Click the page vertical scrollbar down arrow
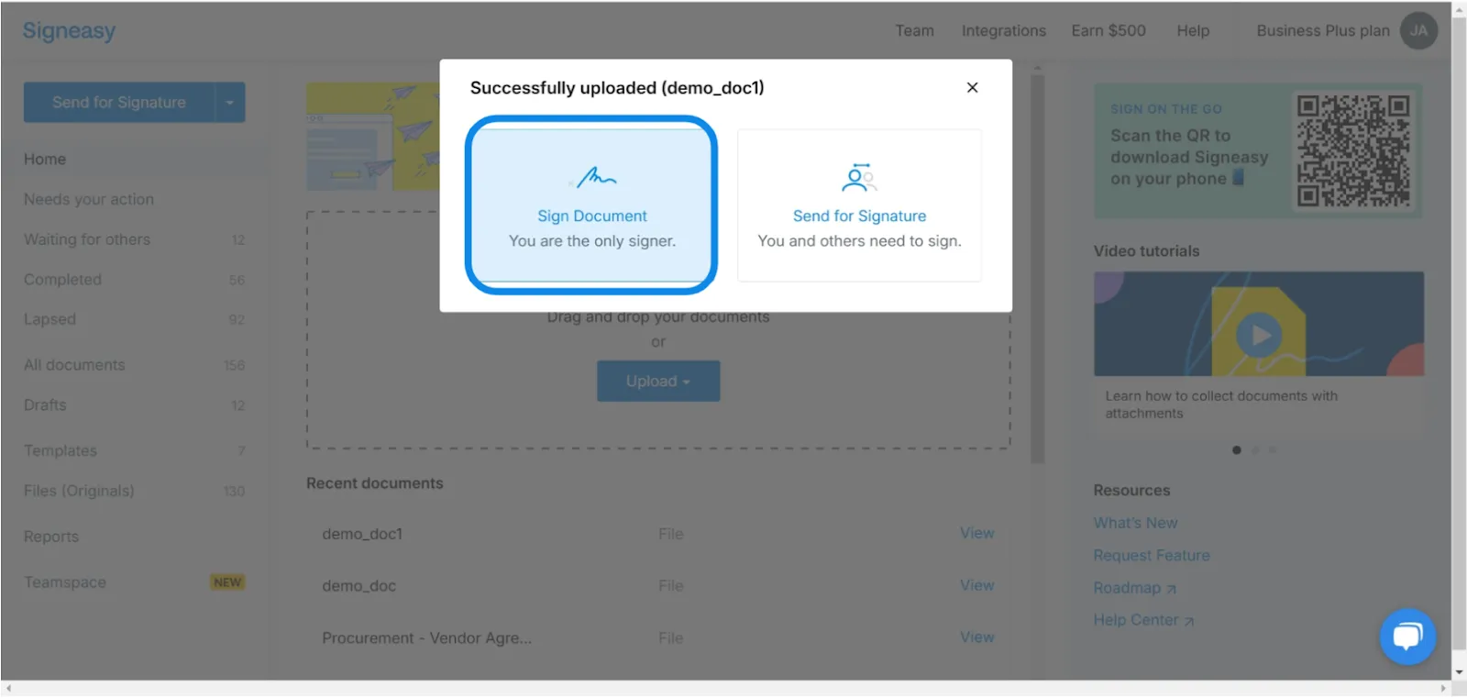This screenshot has width=1467, height=698. pyautogui.click(x=1459, y=672)
